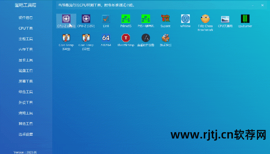Viewport: 270px width, 154px height.
Task: Select the CPU工具 category
Action: coord(26,28)
